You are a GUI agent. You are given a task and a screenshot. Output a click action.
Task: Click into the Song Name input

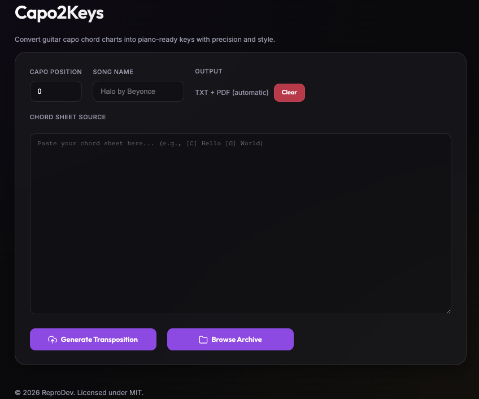[x=138, y=92]
